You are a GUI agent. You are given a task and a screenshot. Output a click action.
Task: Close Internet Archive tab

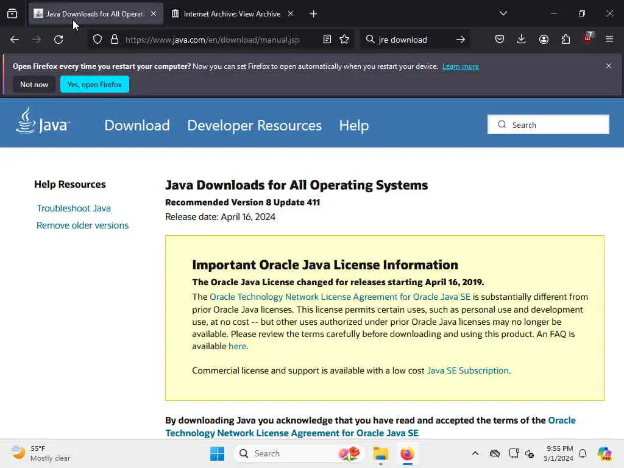tap(291, 13)
